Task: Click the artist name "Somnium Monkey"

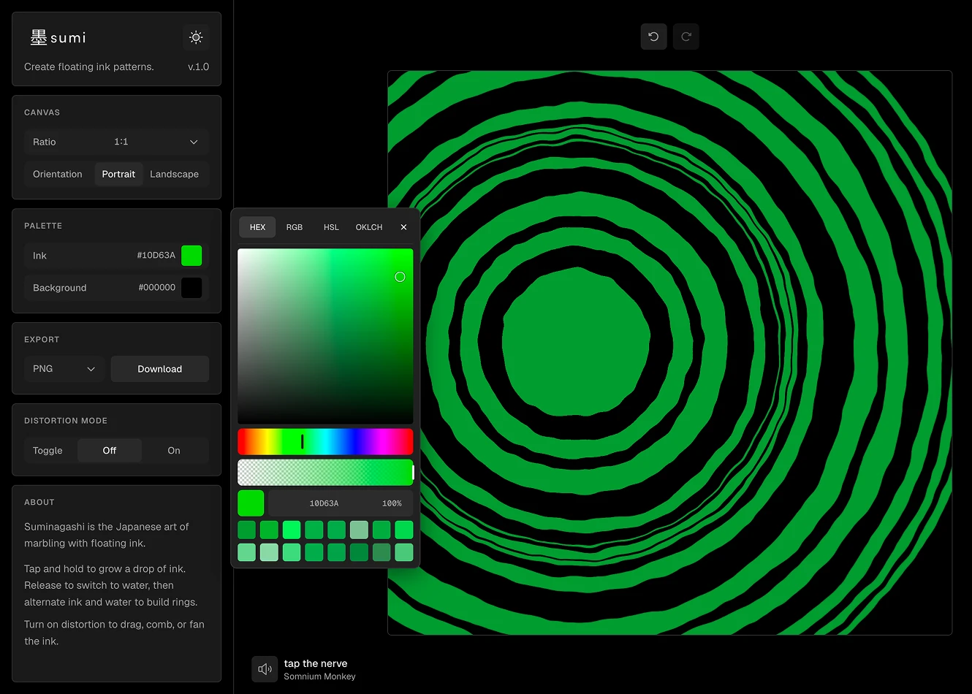Action: tap(319, 676)
